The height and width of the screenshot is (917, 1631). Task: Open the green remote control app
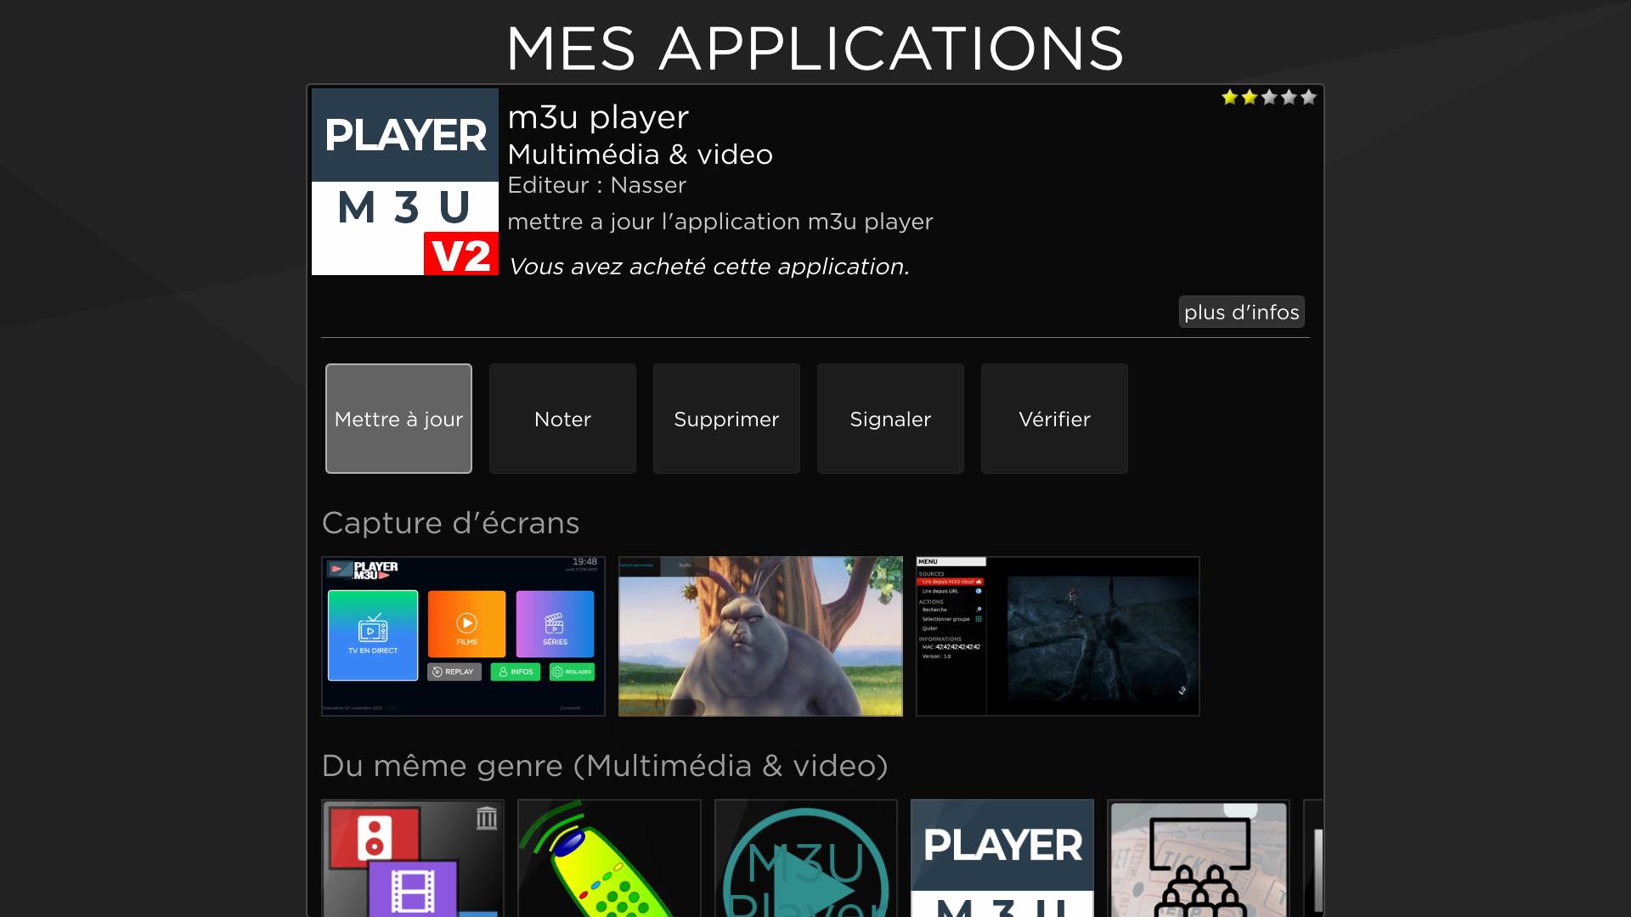tap(609, 858)
